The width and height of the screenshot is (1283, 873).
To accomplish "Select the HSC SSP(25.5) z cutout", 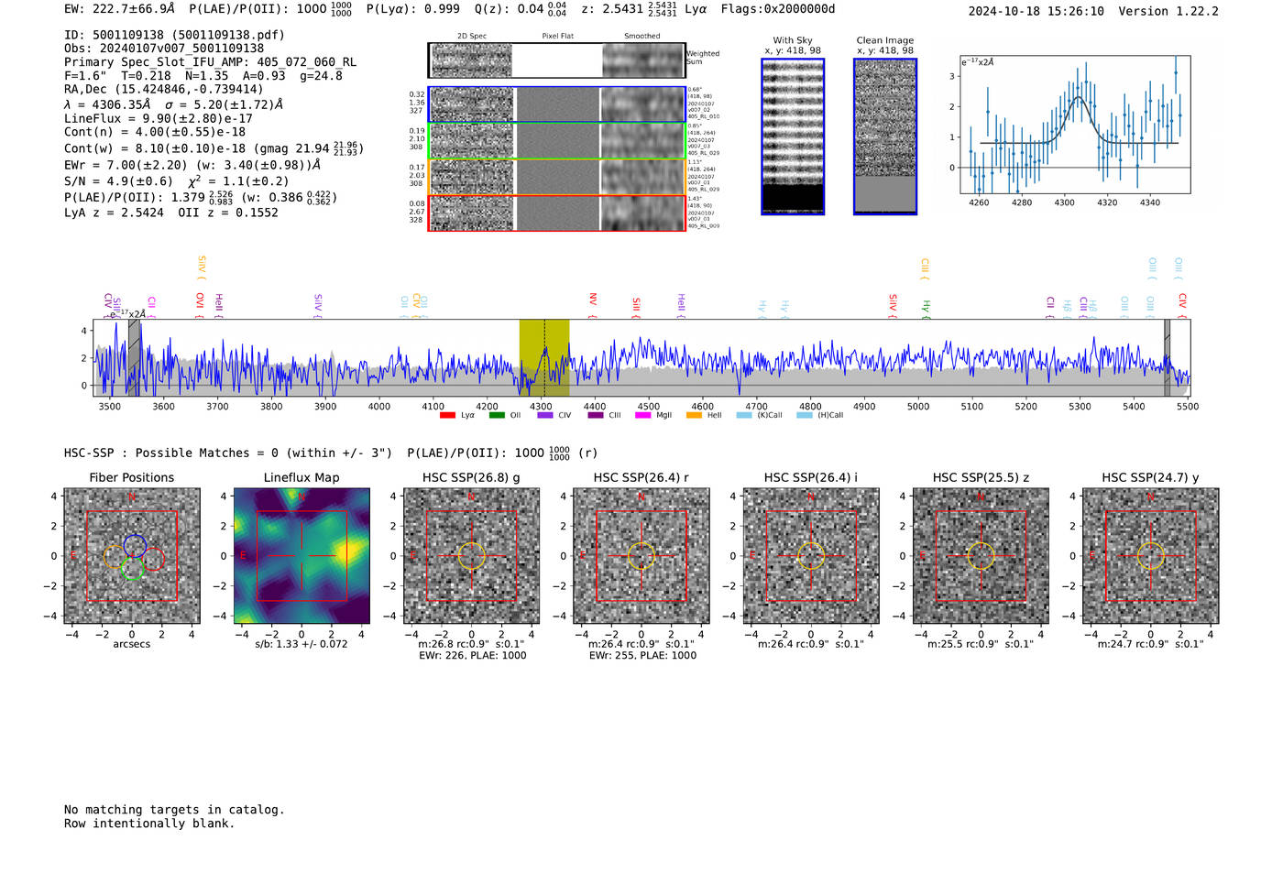I will 981,556.
